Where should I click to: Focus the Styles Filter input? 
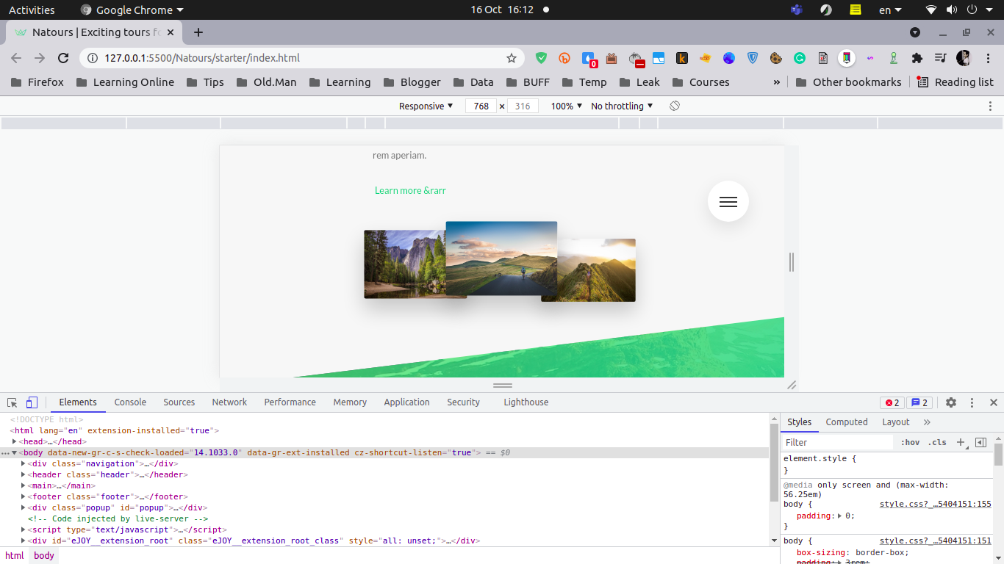pos(837,442)
